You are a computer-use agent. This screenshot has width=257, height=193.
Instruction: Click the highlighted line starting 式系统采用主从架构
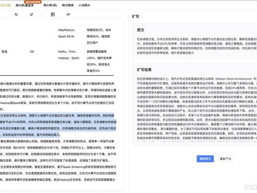coord(57,115)
